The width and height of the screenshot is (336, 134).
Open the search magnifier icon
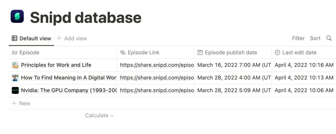(329, 38)
